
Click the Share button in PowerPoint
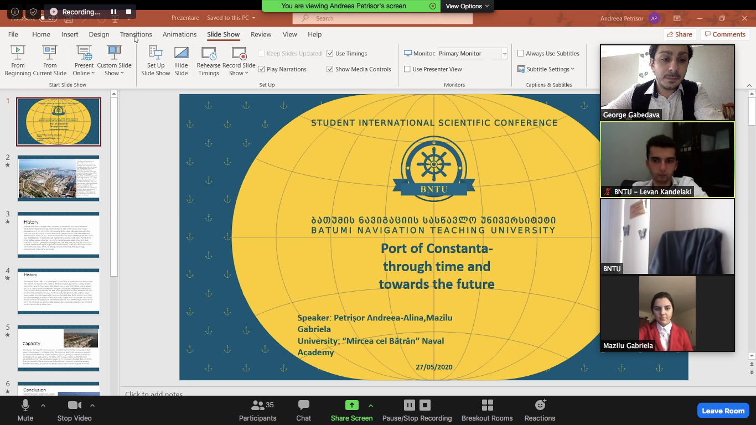(x=680, y=34)
